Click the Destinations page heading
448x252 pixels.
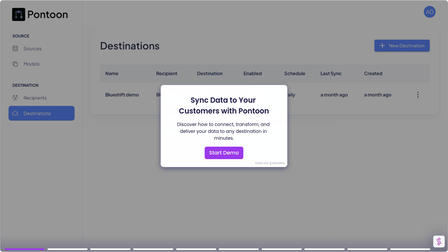(x=130, y=46)
